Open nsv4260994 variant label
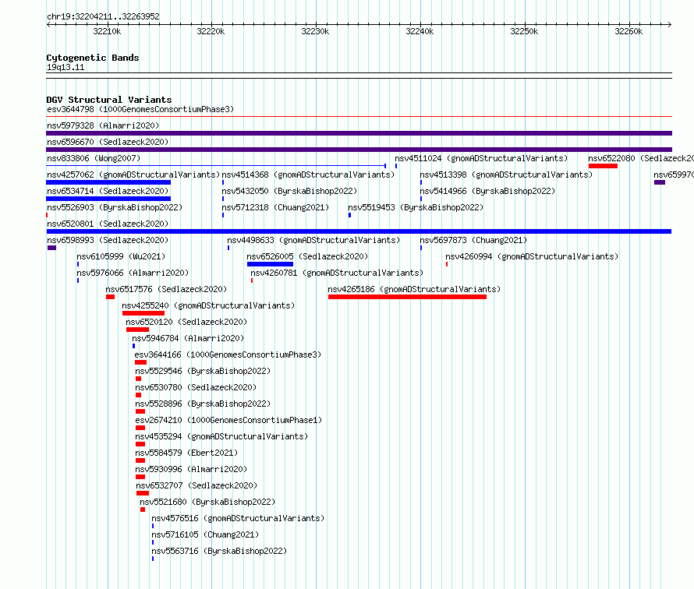 coord(532,256)
